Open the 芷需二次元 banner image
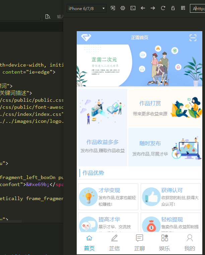The height and width of the screenshot is (255, 205). [x=139, y=65]
